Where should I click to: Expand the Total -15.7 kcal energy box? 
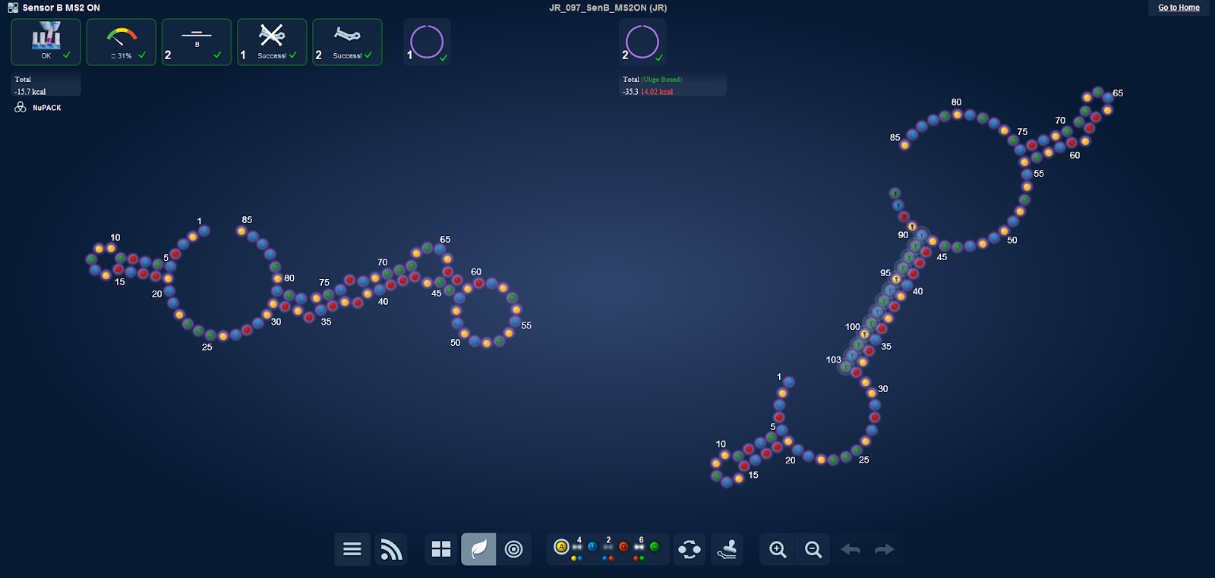[x=46, y=85]
